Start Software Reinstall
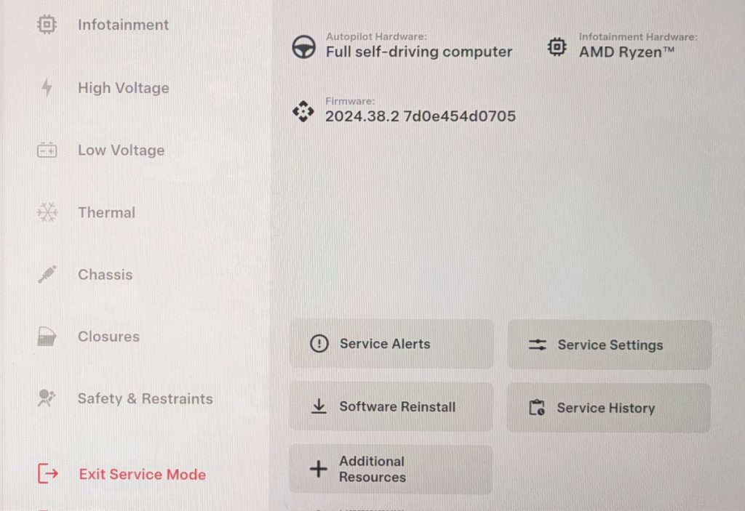Screen dimensions: 745x511 pyautogui.click(x=391, y=406)
